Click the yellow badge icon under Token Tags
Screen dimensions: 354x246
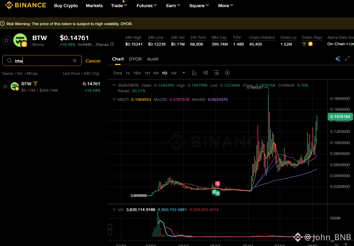point(310,44)
